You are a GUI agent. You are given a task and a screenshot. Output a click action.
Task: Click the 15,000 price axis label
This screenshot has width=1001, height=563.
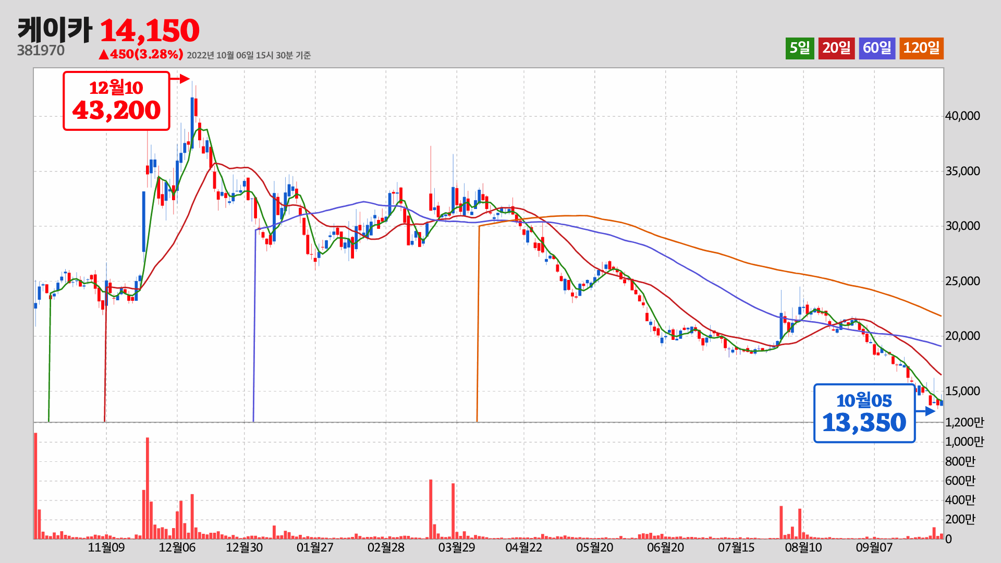(962, 391)
